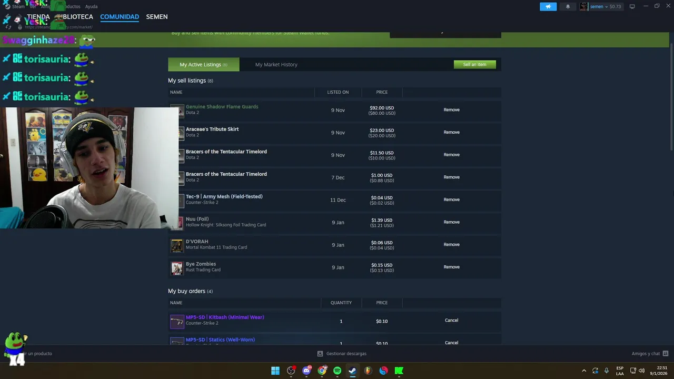
Task: Click the buy orders QUANTITY column header
Action: point(341,303)
